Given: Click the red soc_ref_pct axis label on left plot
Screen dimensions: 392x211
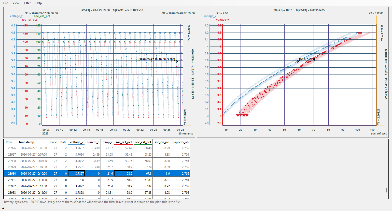Looking at the screenshot, I should tap(29, 20).
